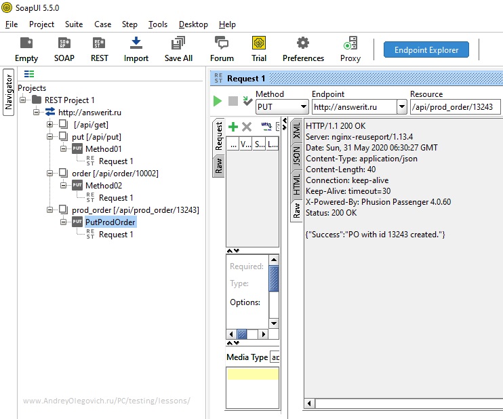The image size is (503, 419).
Task: Click PUT icon beside Method01
Action: (77, 148)
